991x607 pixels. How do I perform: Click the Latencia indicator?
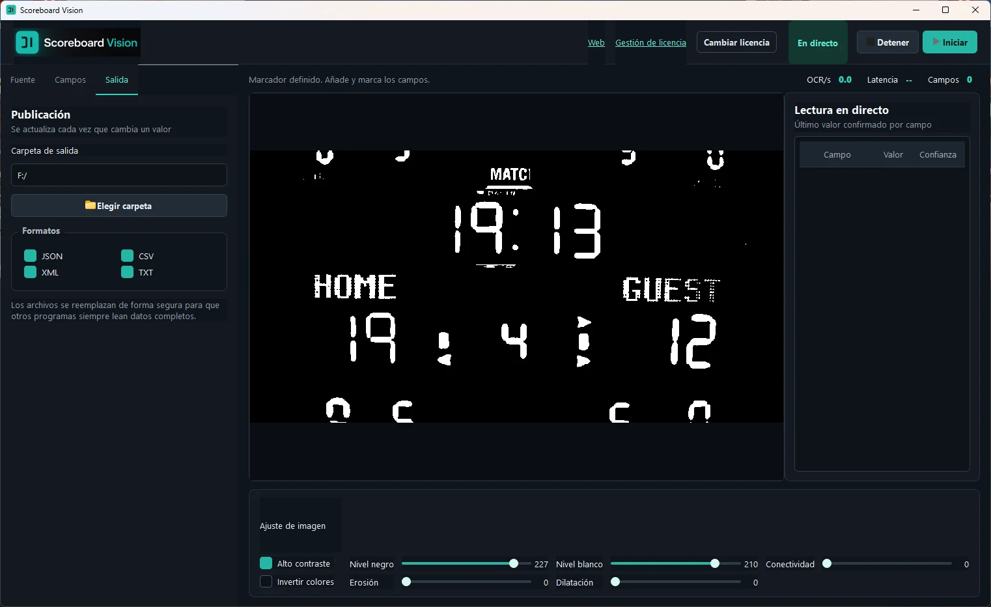pyautogui.click(x=889, y=79)
